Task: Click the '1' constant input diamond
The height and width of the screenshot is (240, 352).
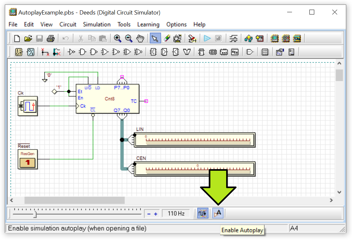Action: coord(54,91)
